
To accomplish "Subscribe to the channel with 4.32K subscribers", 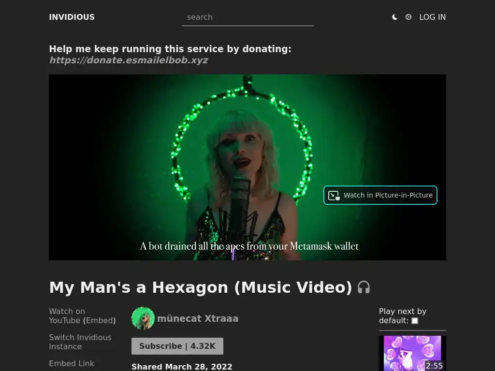I will coord(177,346).
